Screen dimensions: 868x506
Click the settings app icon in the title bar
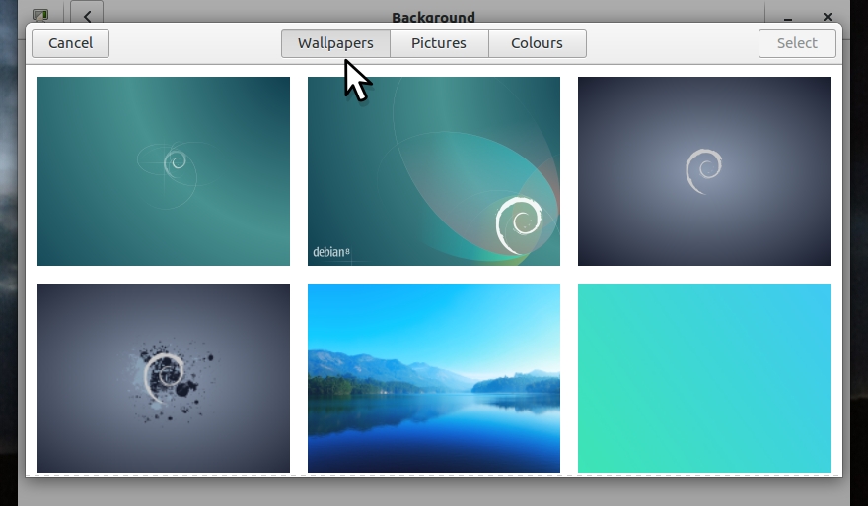pyautogui.click(x=40, y=16)
